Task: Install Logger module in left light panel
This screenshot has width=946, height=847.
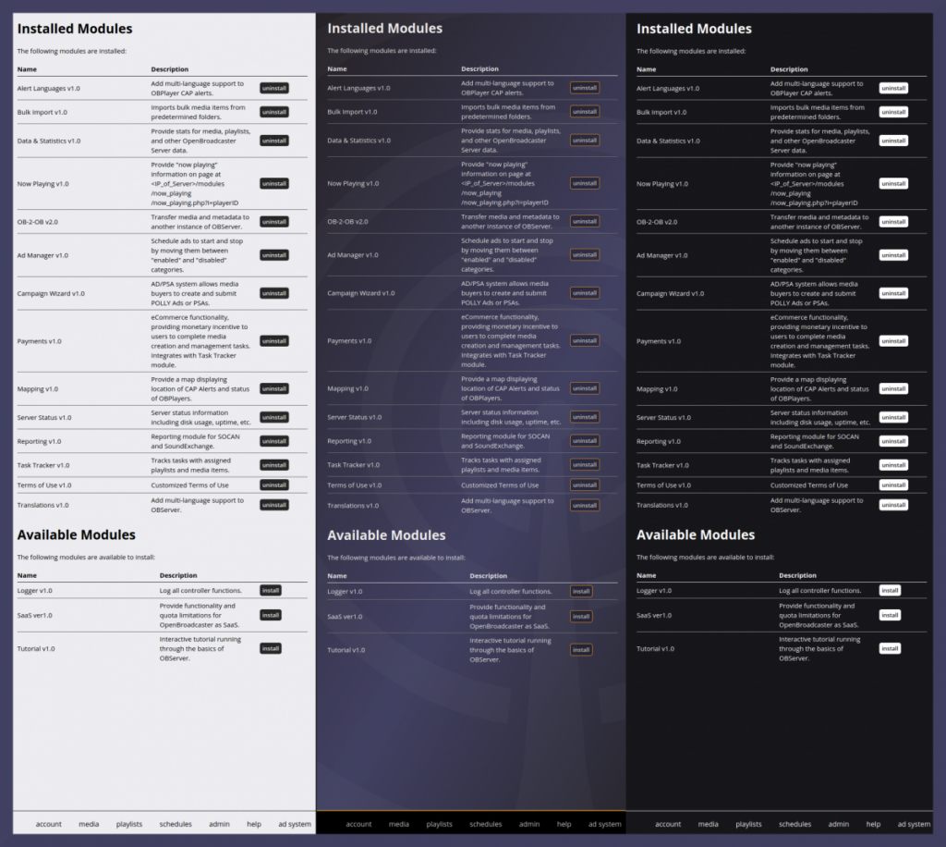Action: click(270, 590)
